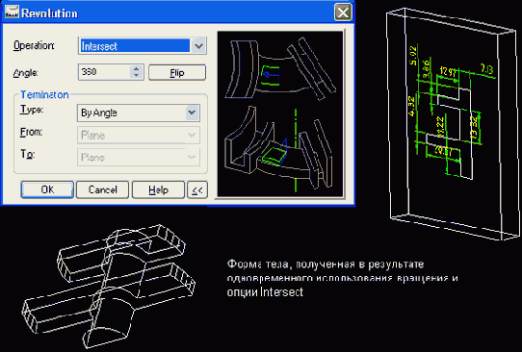Image resolution: width=522 pixels, height=352 pixels.
Task: Close the Revolution dialog
Action: pos(343,13)
